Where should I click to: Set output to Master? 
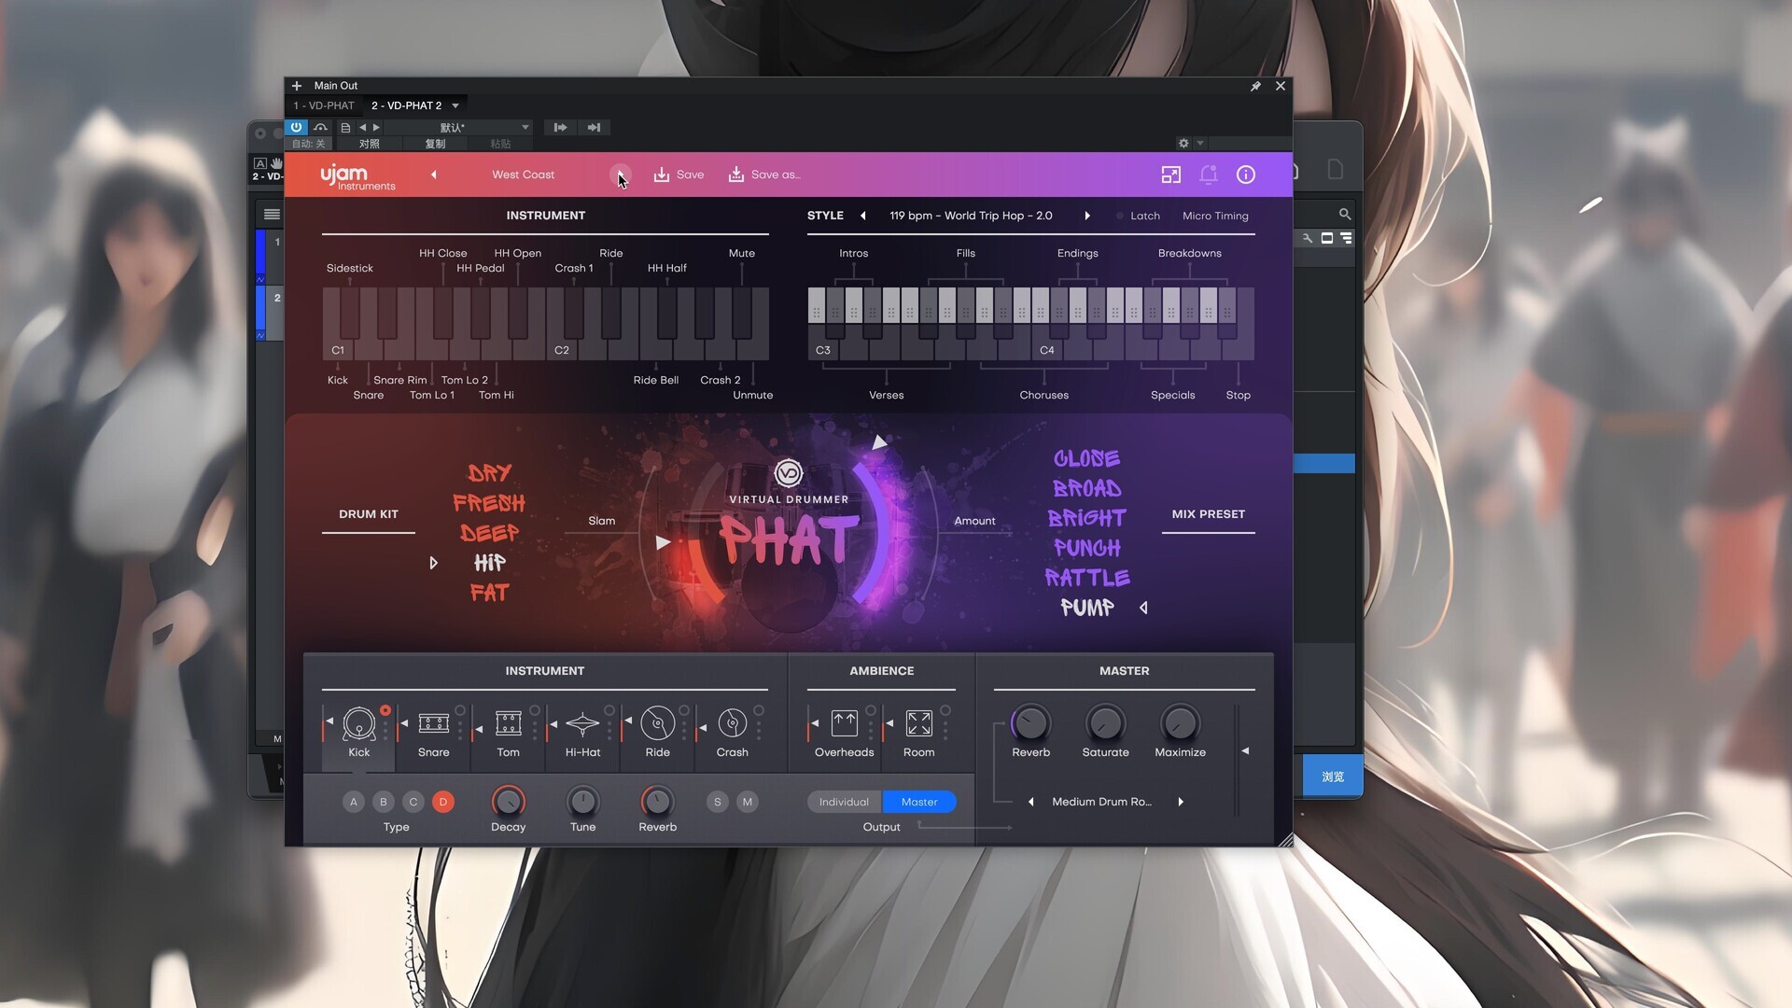(x=919, y=802)
